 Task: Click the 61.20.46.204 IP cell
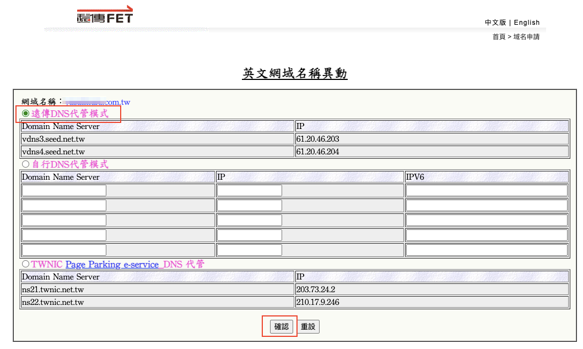point(432,152)
